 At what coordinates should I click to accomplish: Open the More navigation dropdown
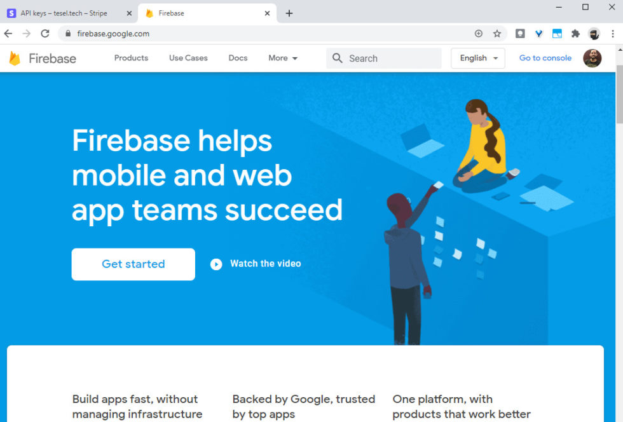[x=282, y=58]
